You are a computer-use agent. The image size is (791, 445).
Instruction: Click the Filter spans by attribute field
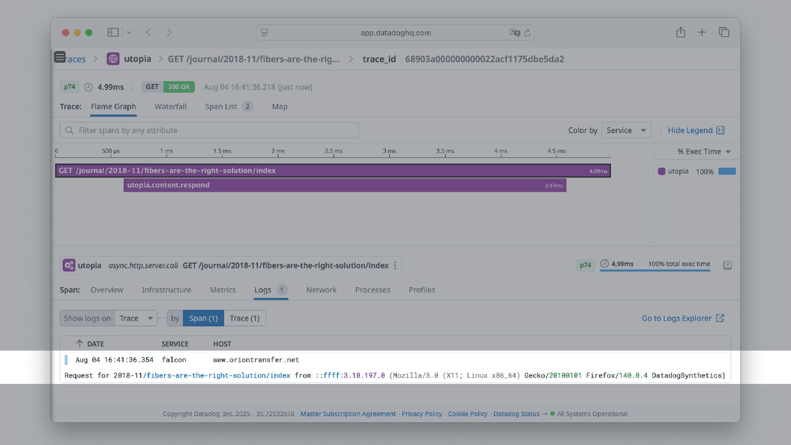(x=209, y=131)
